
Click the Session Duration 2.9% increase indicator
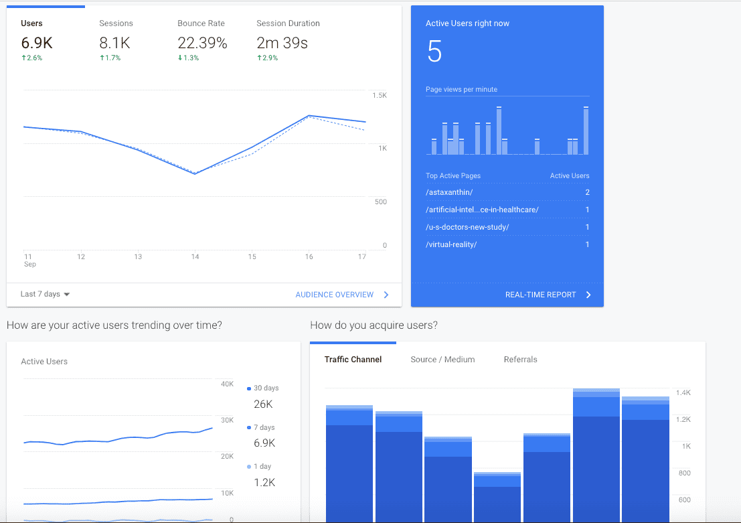(x=268, y=58)
